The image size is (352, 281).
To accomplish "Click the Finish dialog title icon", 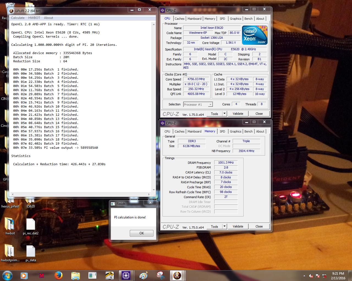I will coord(113,204).
